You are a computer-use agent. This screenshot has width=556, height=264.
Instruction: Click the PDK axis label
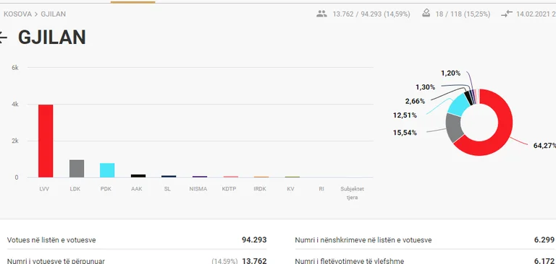coord(106,189)
